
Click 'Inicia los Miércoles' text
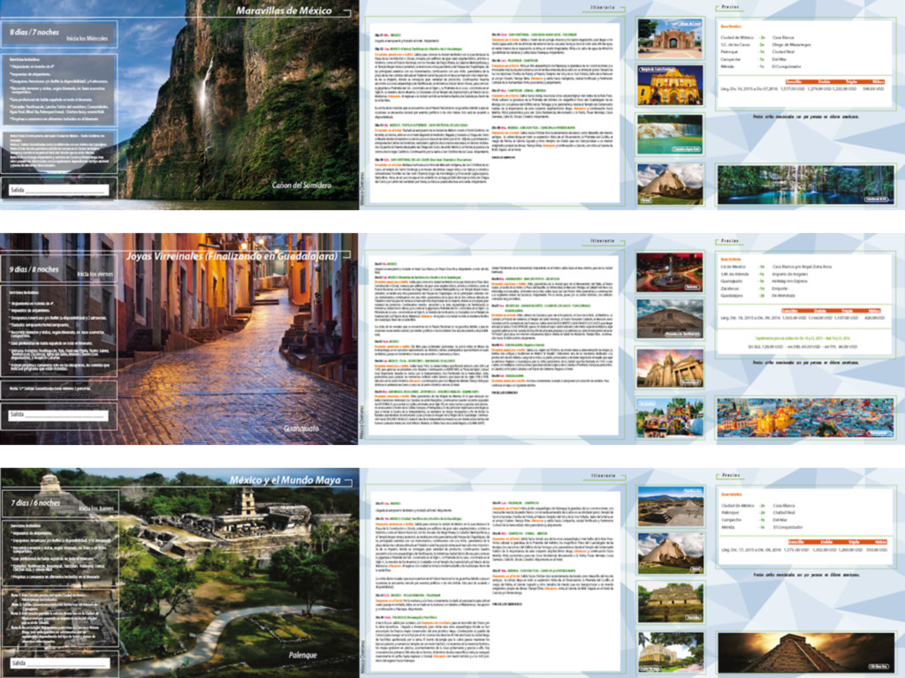click(x=87, y=38)
